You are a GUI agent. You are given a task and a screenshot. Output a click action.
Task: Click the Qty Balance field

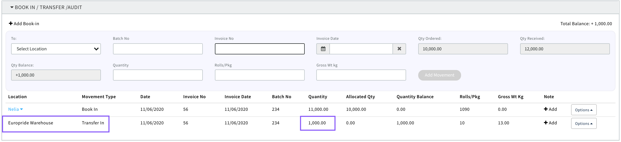coord(56,75)
